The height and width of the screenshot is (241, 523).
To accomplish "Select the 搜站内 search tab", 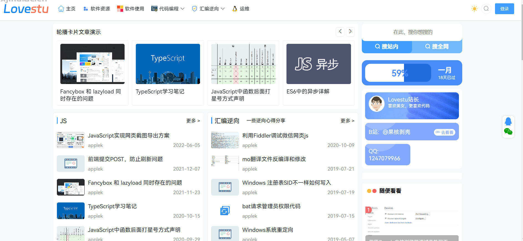I will click(x=387, y=47).
